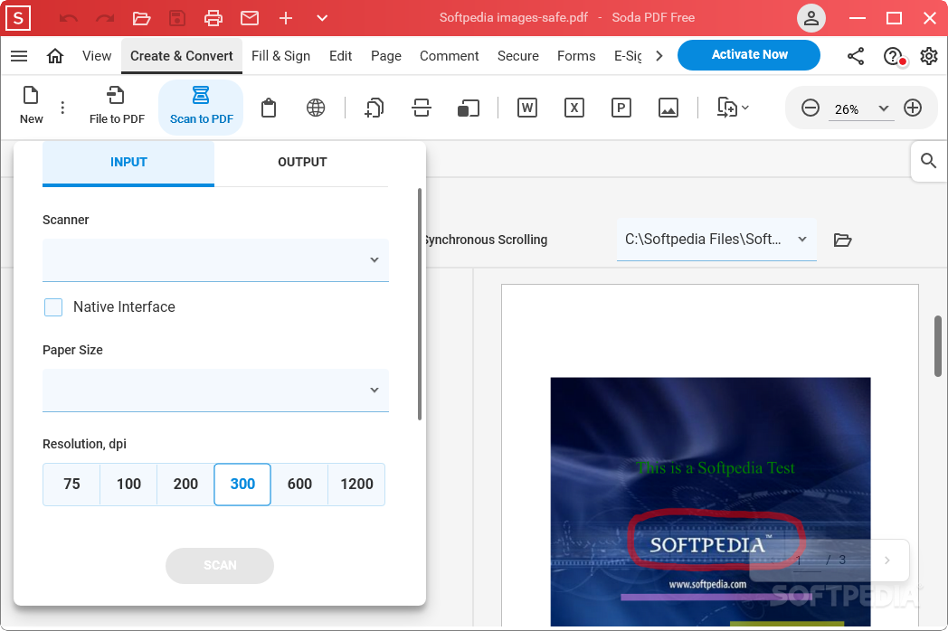Show more ribbon tabs with right chevron
The height and width of the screenshot is (631, 948).
pyautogui.click(x=659, y=56)
